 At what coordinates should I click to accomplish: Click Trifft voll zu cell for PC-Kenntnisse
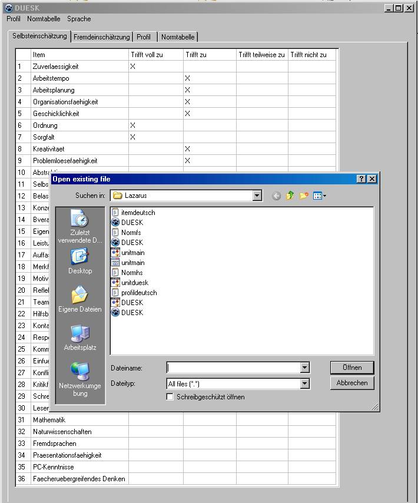click(156, 467)
